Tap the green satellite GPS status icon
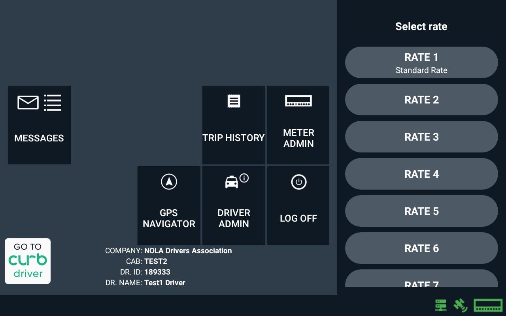 pyautogui.click(x=461, y=305)
